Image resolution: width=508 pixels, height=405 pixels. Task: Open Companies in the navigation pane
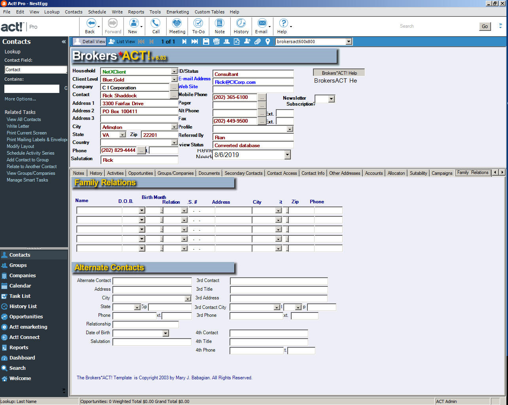click(23, 276)
